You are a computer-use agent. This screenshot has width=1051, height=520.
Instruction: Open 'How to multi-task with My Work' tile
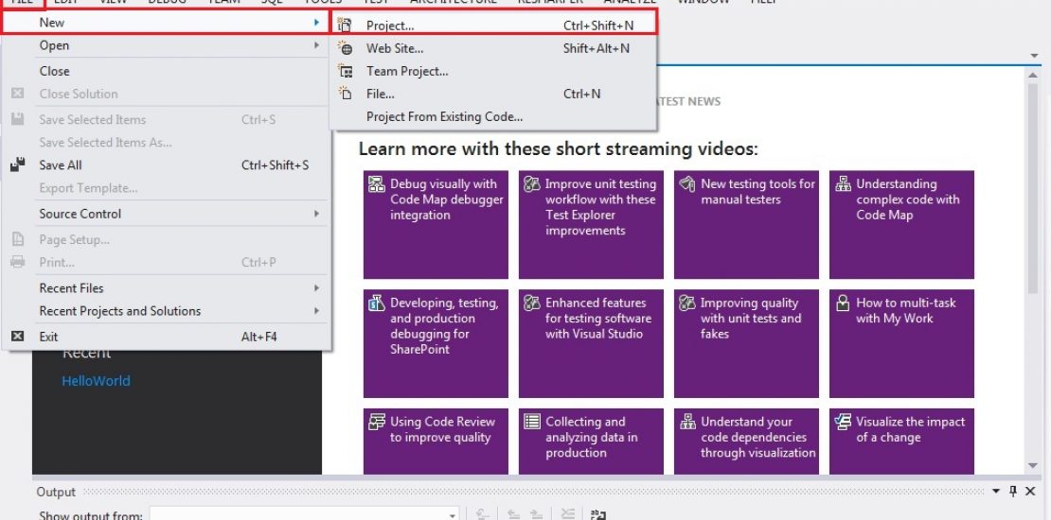point(901,343)
